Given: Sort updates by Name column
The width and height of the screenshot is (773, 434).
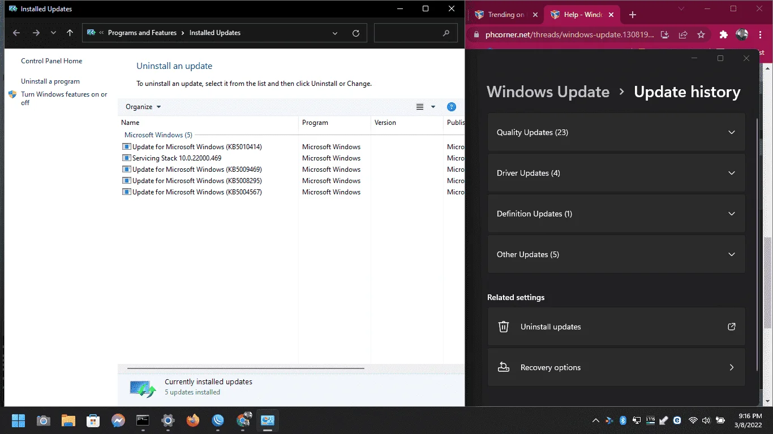Looking at the screenshot, I should click(x=209, y=123).
